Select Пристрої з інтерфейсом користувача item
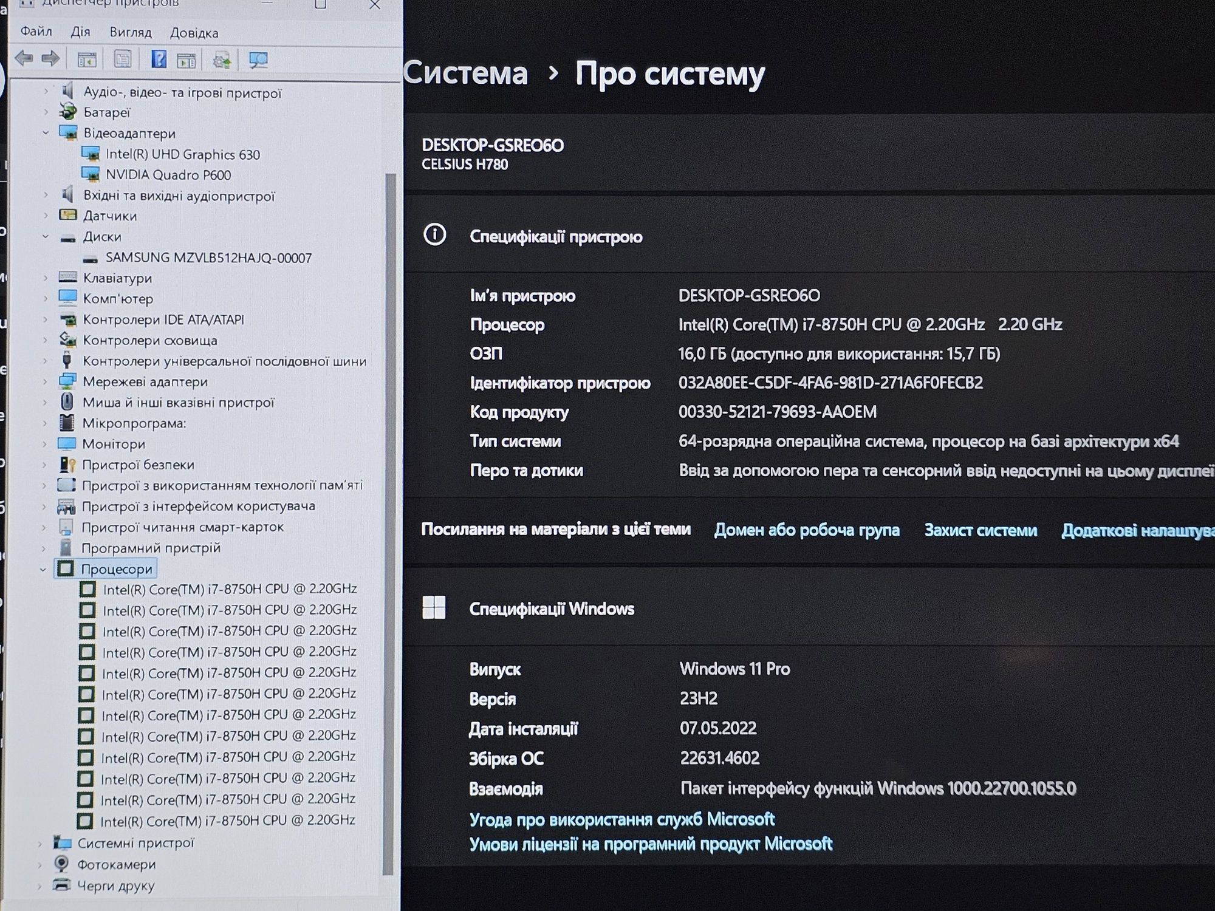1215x911 pixels. point(198,506)
